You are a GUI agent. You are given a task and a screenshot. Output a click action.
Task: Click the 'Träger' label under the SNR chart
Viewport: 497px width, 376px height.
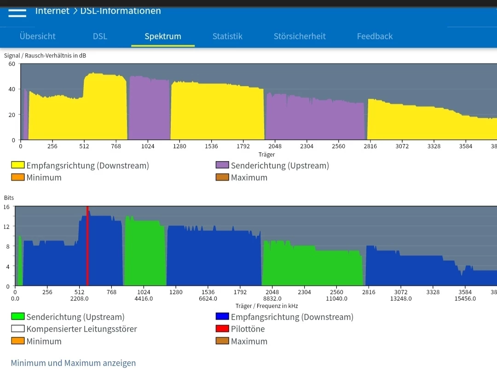click(266, 154)
